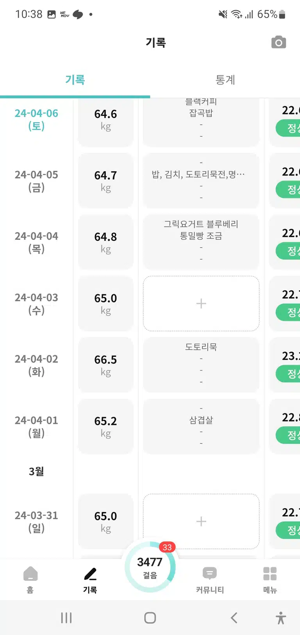Select the 기록 pencil icon in bottom bar

90,574
